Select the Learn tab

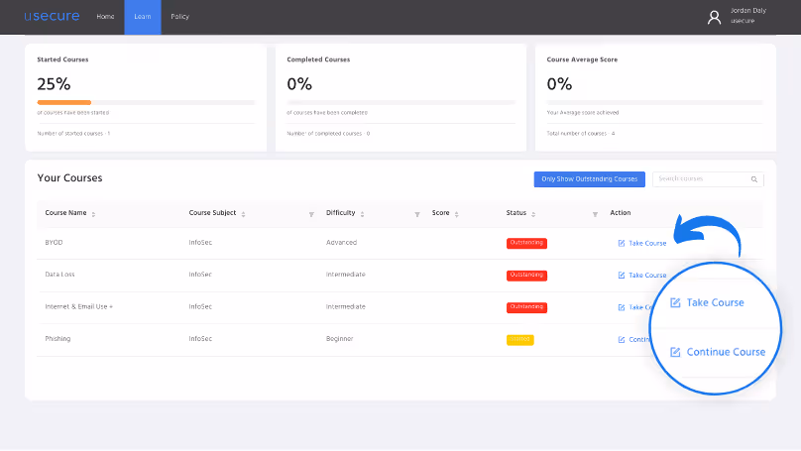tap(143, 17)
